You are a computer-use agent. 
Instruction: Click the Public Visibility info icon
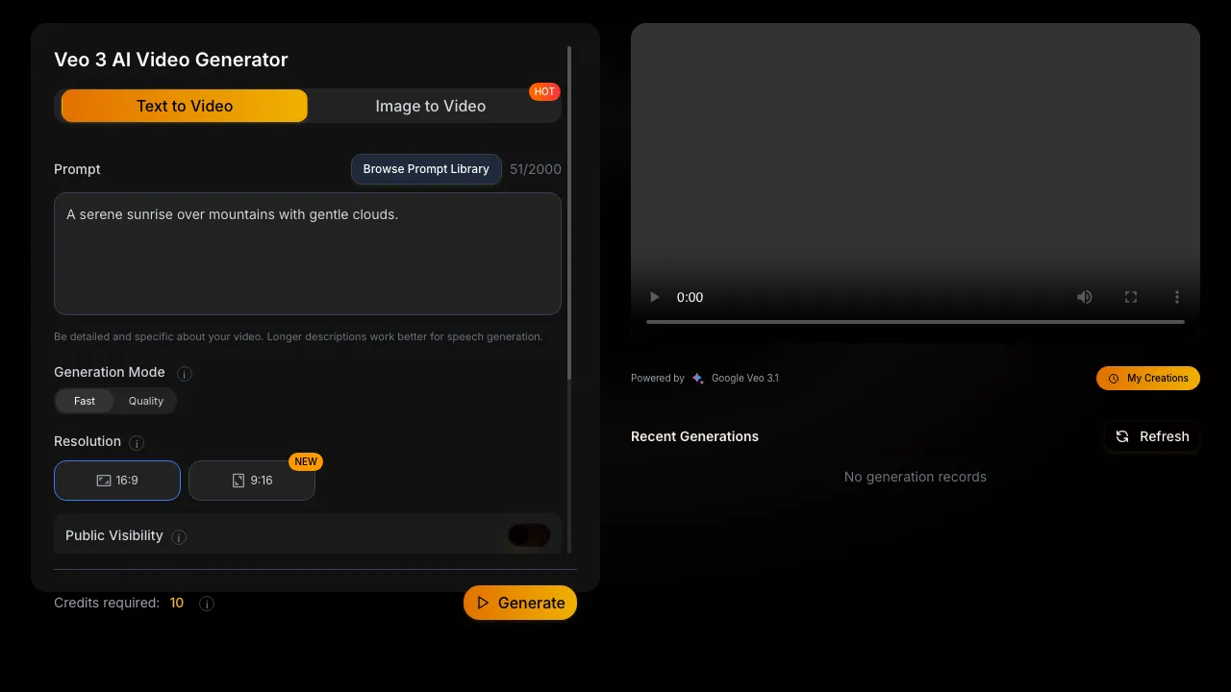178,537
